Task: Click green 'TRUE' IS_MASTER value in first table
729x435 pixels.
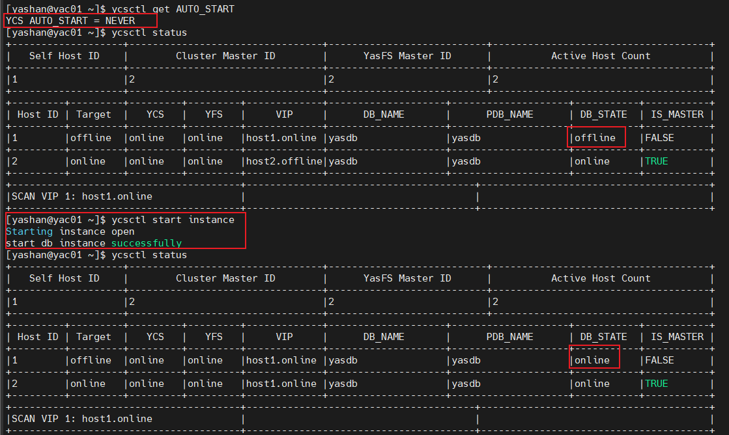Action: (657, 161)
